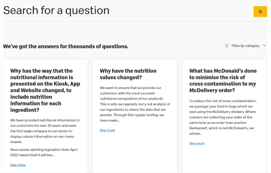
Task: Click the 'We want to ensure' answer text
Action: click(x=135, y=104)
